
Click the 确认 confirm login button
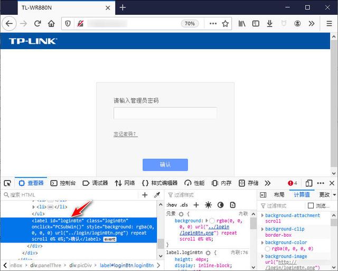tap(165, 165)
